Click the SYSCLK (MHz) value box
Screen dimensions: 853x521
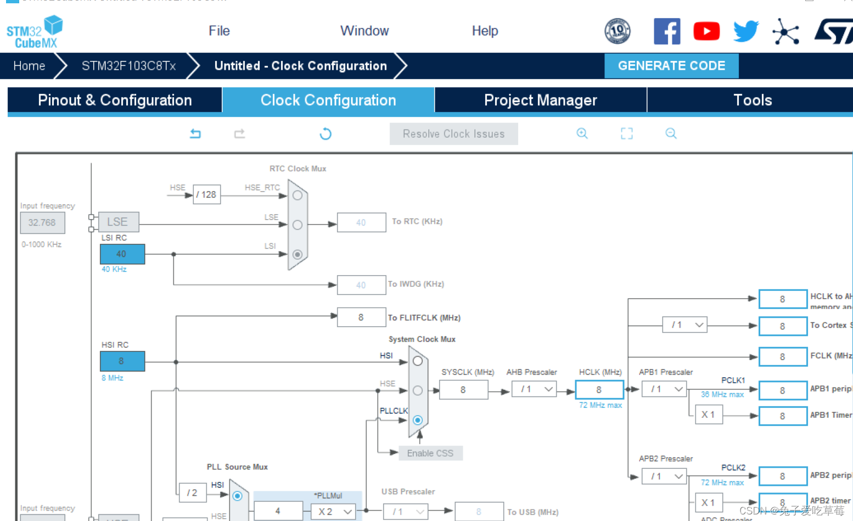(x=463, y=389)
